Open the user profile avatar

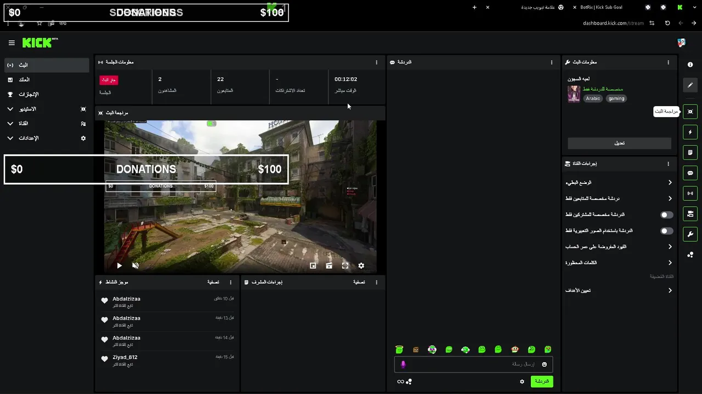click(682, 43)
